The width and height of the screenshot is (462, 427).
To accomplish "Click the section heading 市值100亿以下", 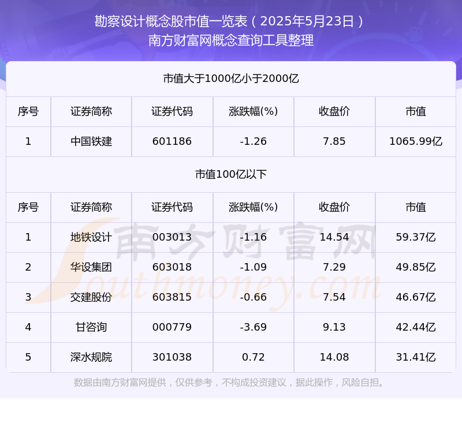I will (231, 174).
